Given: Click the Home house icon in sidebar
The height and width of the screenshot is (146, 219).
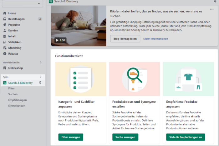Looking at the screenshot, I should [5, 13].
